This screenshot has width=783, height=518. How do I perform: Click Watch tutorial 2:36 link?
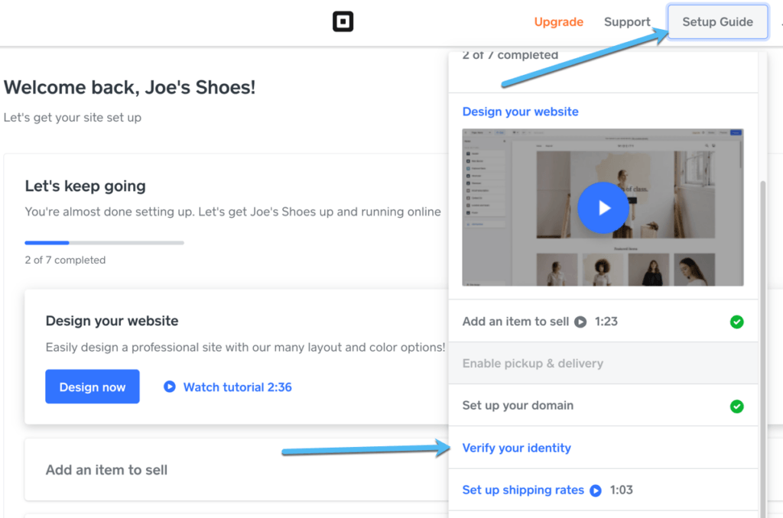coord(237,387)
